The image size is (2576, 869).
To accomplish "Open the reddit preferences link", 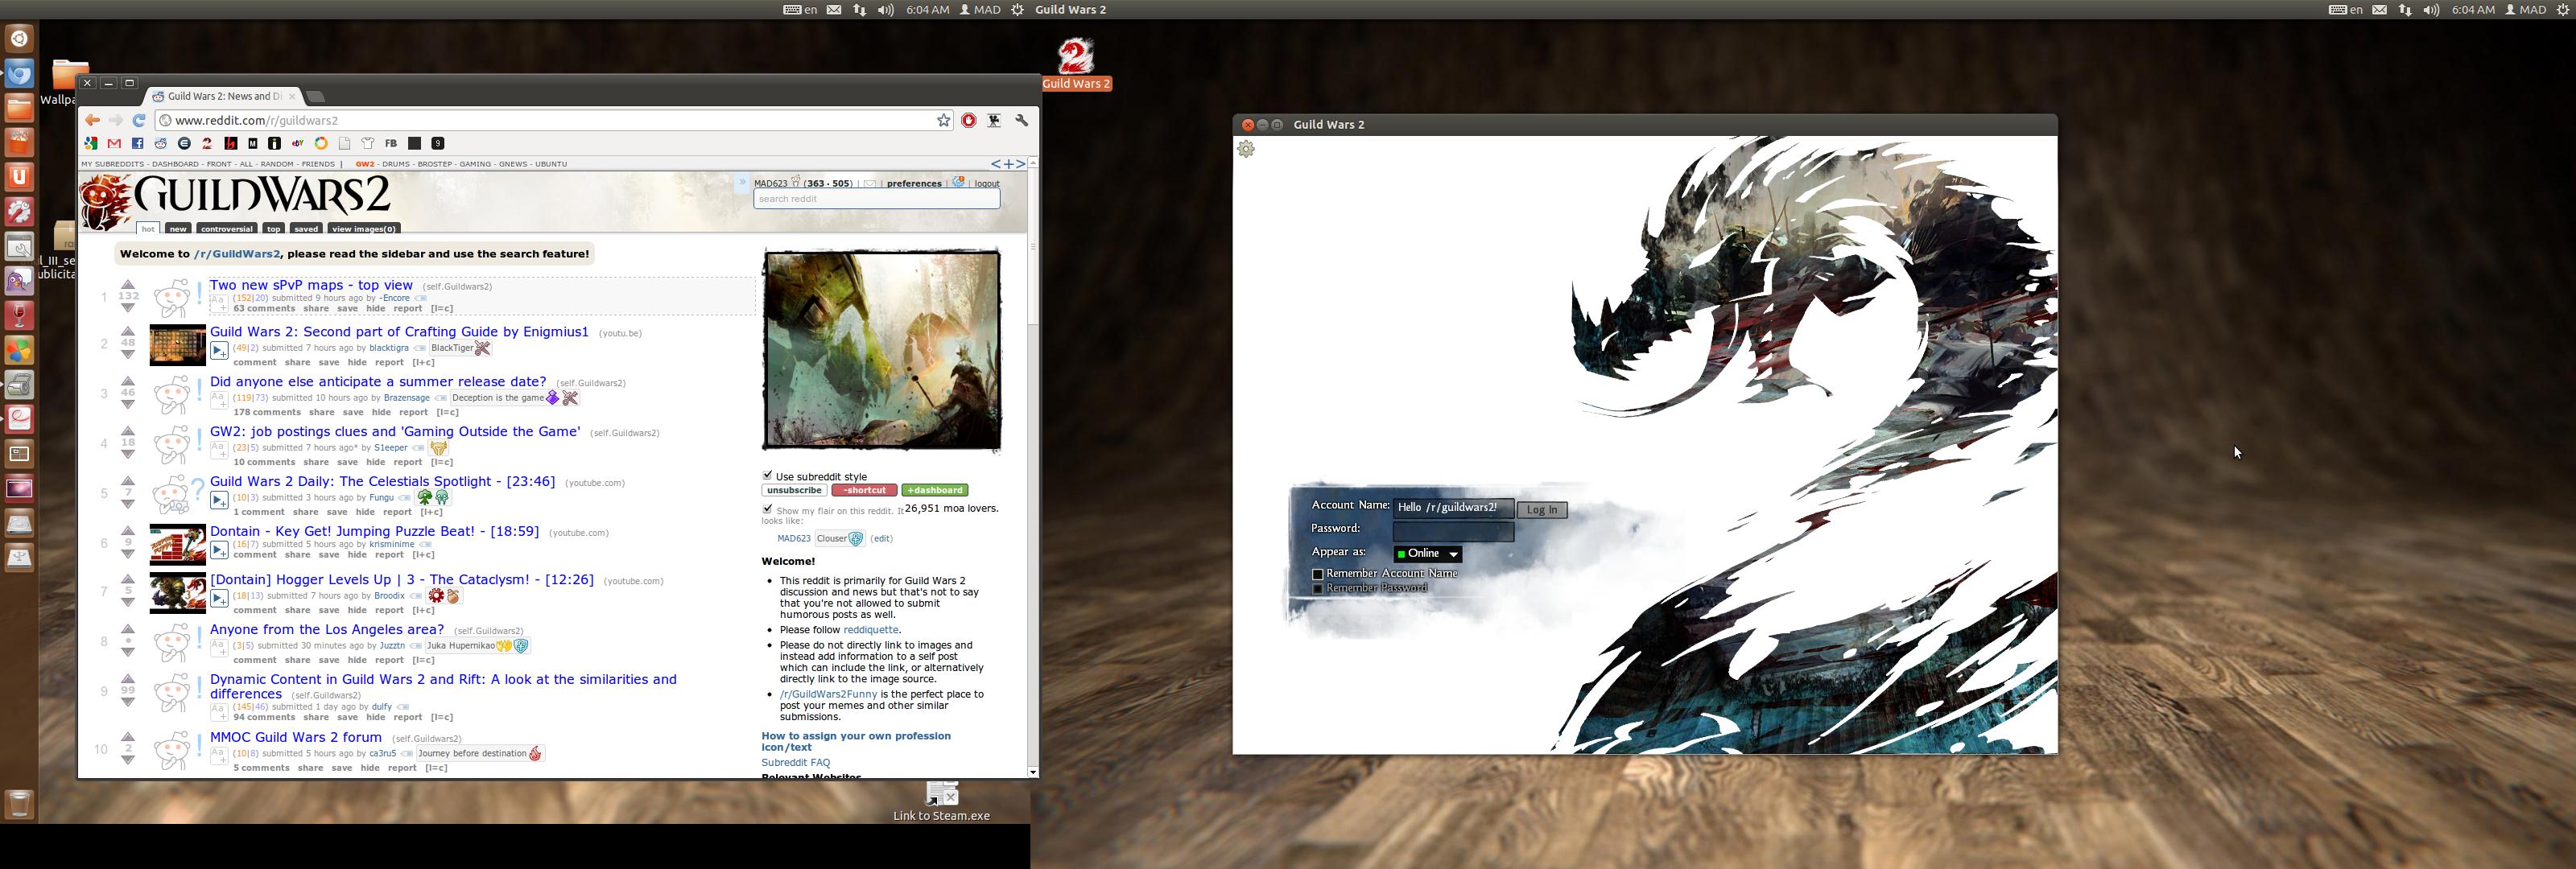I will [914, 184].
